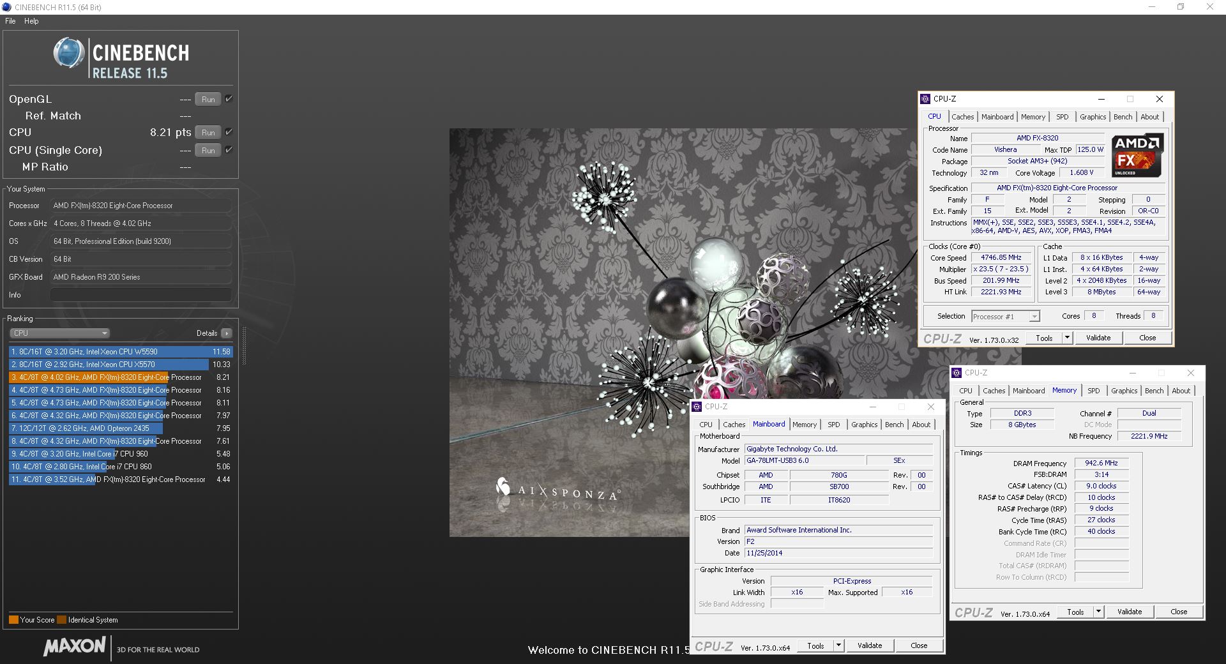The width and height of the screenshot is (1226, 664).
Task: Switch to Bench tab in CPU-Z CPU window
Action: (1123, 117)
